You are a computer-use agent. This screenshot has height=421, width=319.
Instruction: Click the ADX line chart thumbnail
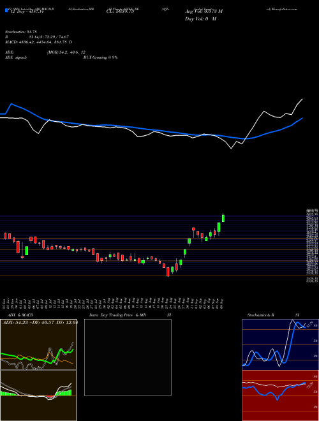[x=38, y=344]
